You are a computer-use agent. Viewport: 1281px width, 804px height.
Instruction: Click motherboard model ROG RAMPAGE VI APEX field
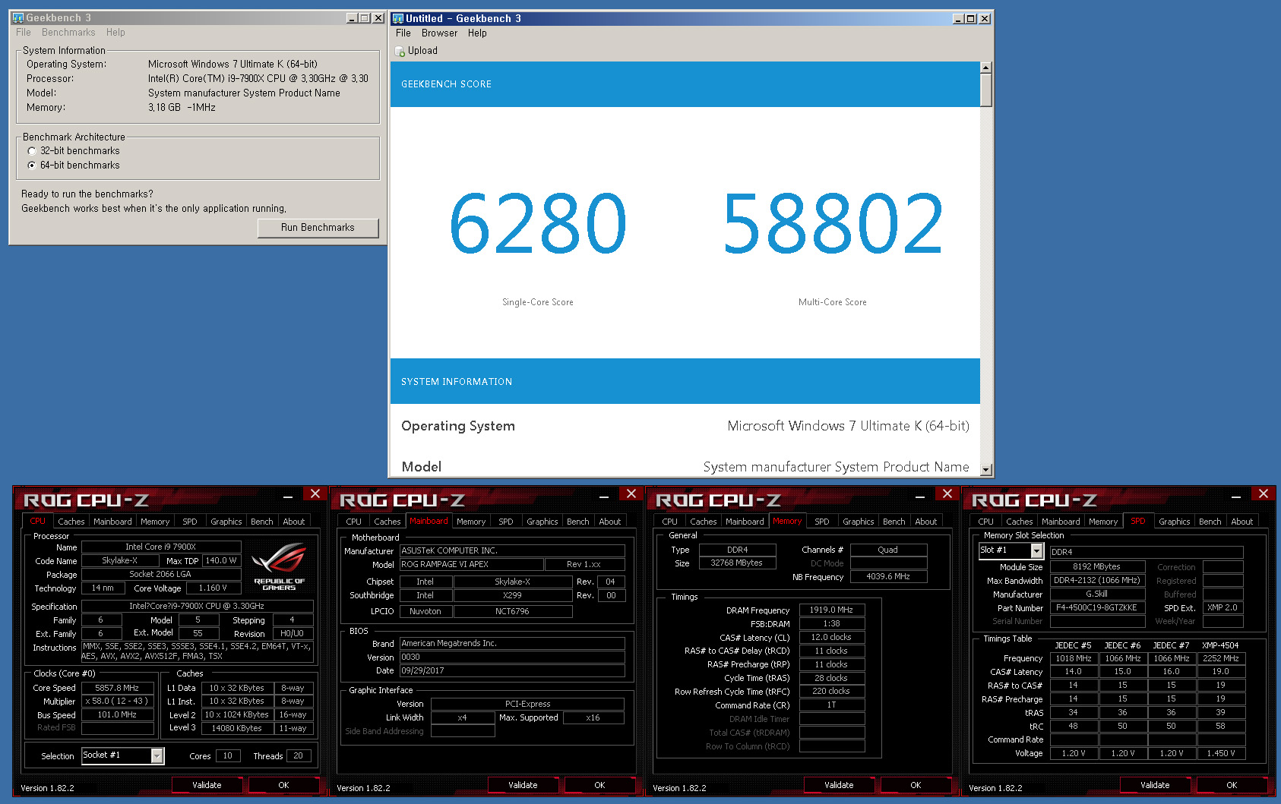[471, 565]
